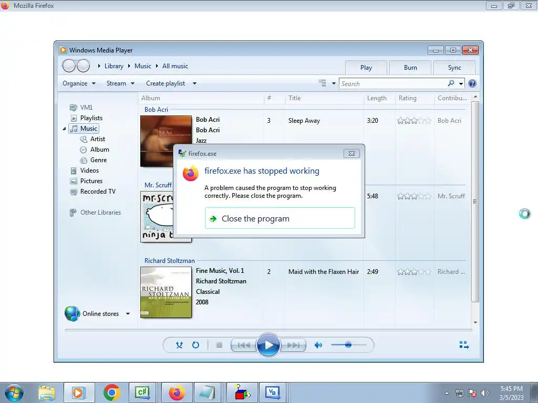Image resolution: width=538 pixels, height=403 pixels.
Task: Toggle repeat mode
Action: (x=195, y=345)
